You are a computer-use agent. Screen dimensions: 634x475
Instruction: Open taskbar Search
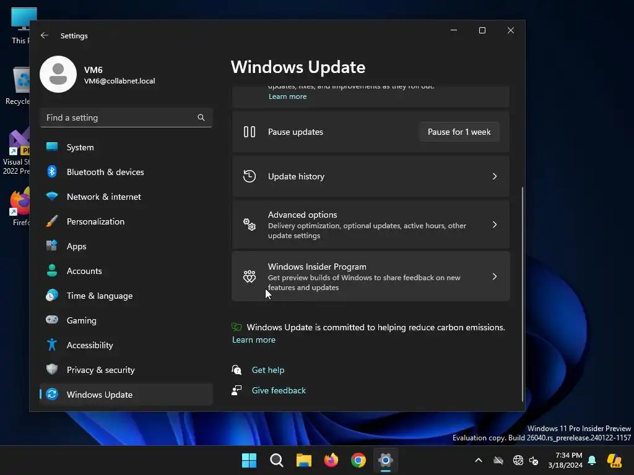point(277,460)
